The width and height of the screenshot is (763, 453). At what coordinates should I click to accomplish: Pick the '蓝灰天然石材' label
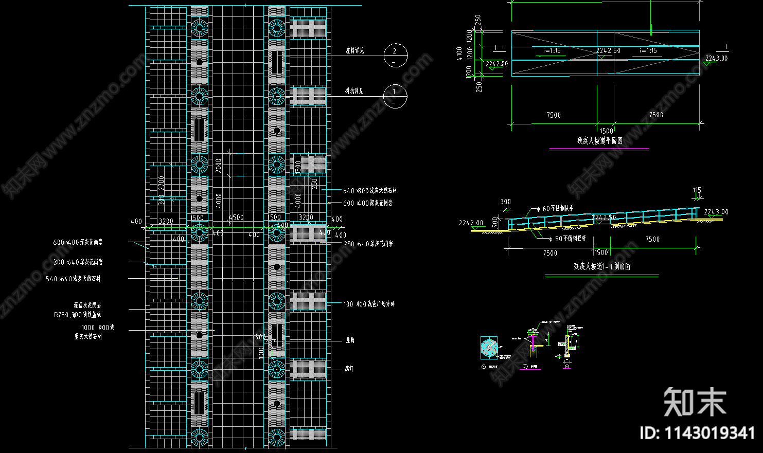tap(88, 337)
